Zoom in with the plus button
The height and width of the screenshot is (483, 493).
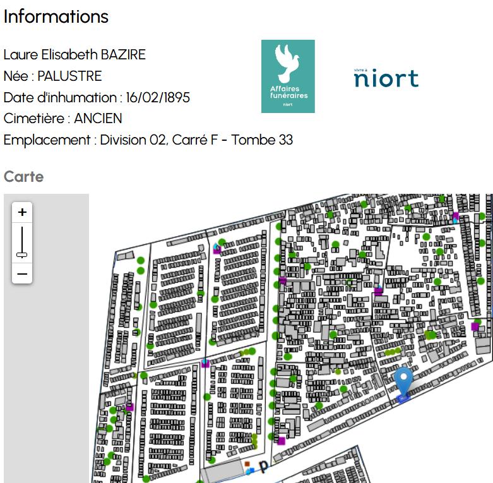coord(22,213)
